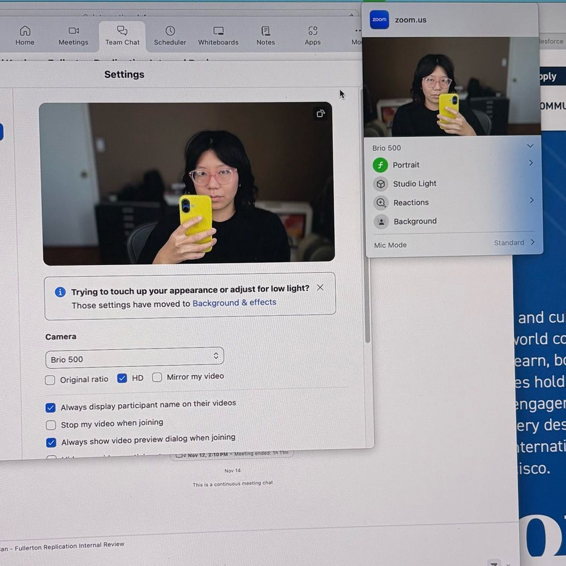Click the info icon in the notice banner
566x566 pixels.
pyautogui.click(x=61, y=291)
